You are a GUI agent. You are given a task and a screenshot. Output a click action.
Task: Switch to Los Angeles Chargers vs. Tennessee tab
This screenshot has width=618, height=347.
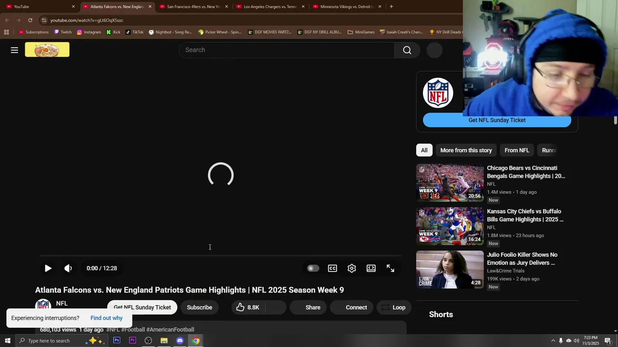(x=270, y=7)
